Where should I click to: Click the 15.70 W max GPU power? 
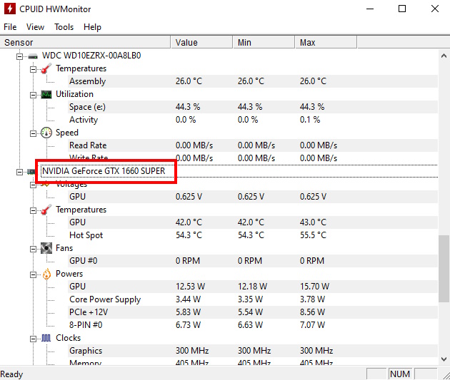click(314, 287)
